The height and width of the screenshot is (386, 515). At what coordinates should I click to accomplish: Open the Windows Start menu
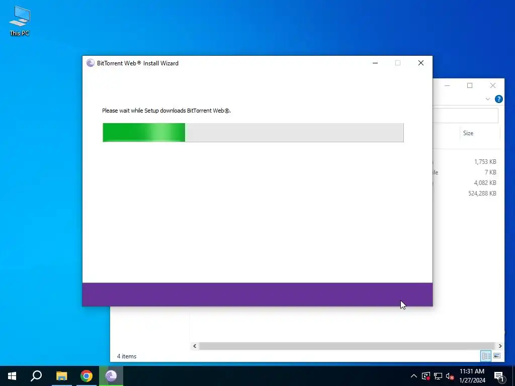pyautogui.click(x=12, y=376)
